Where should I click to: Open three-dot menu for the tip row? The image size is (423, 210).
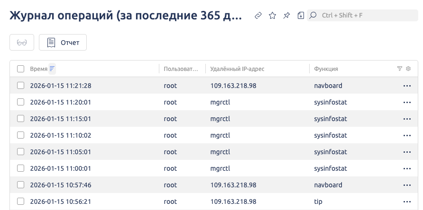406,201
